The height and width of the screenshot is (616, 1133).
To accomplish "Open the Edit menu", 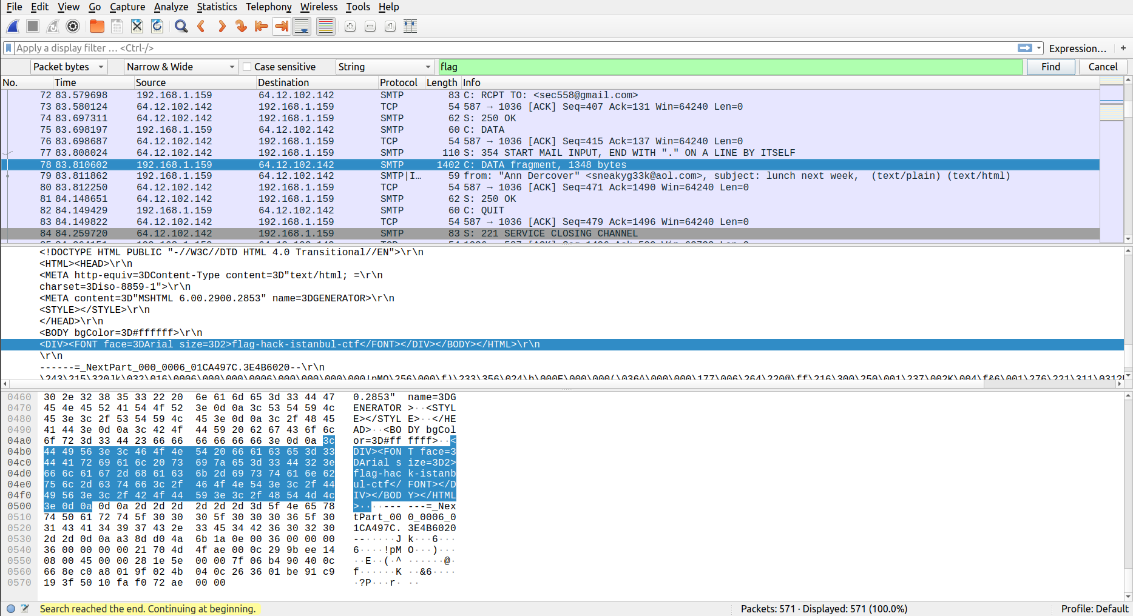I will click(39, 7).
